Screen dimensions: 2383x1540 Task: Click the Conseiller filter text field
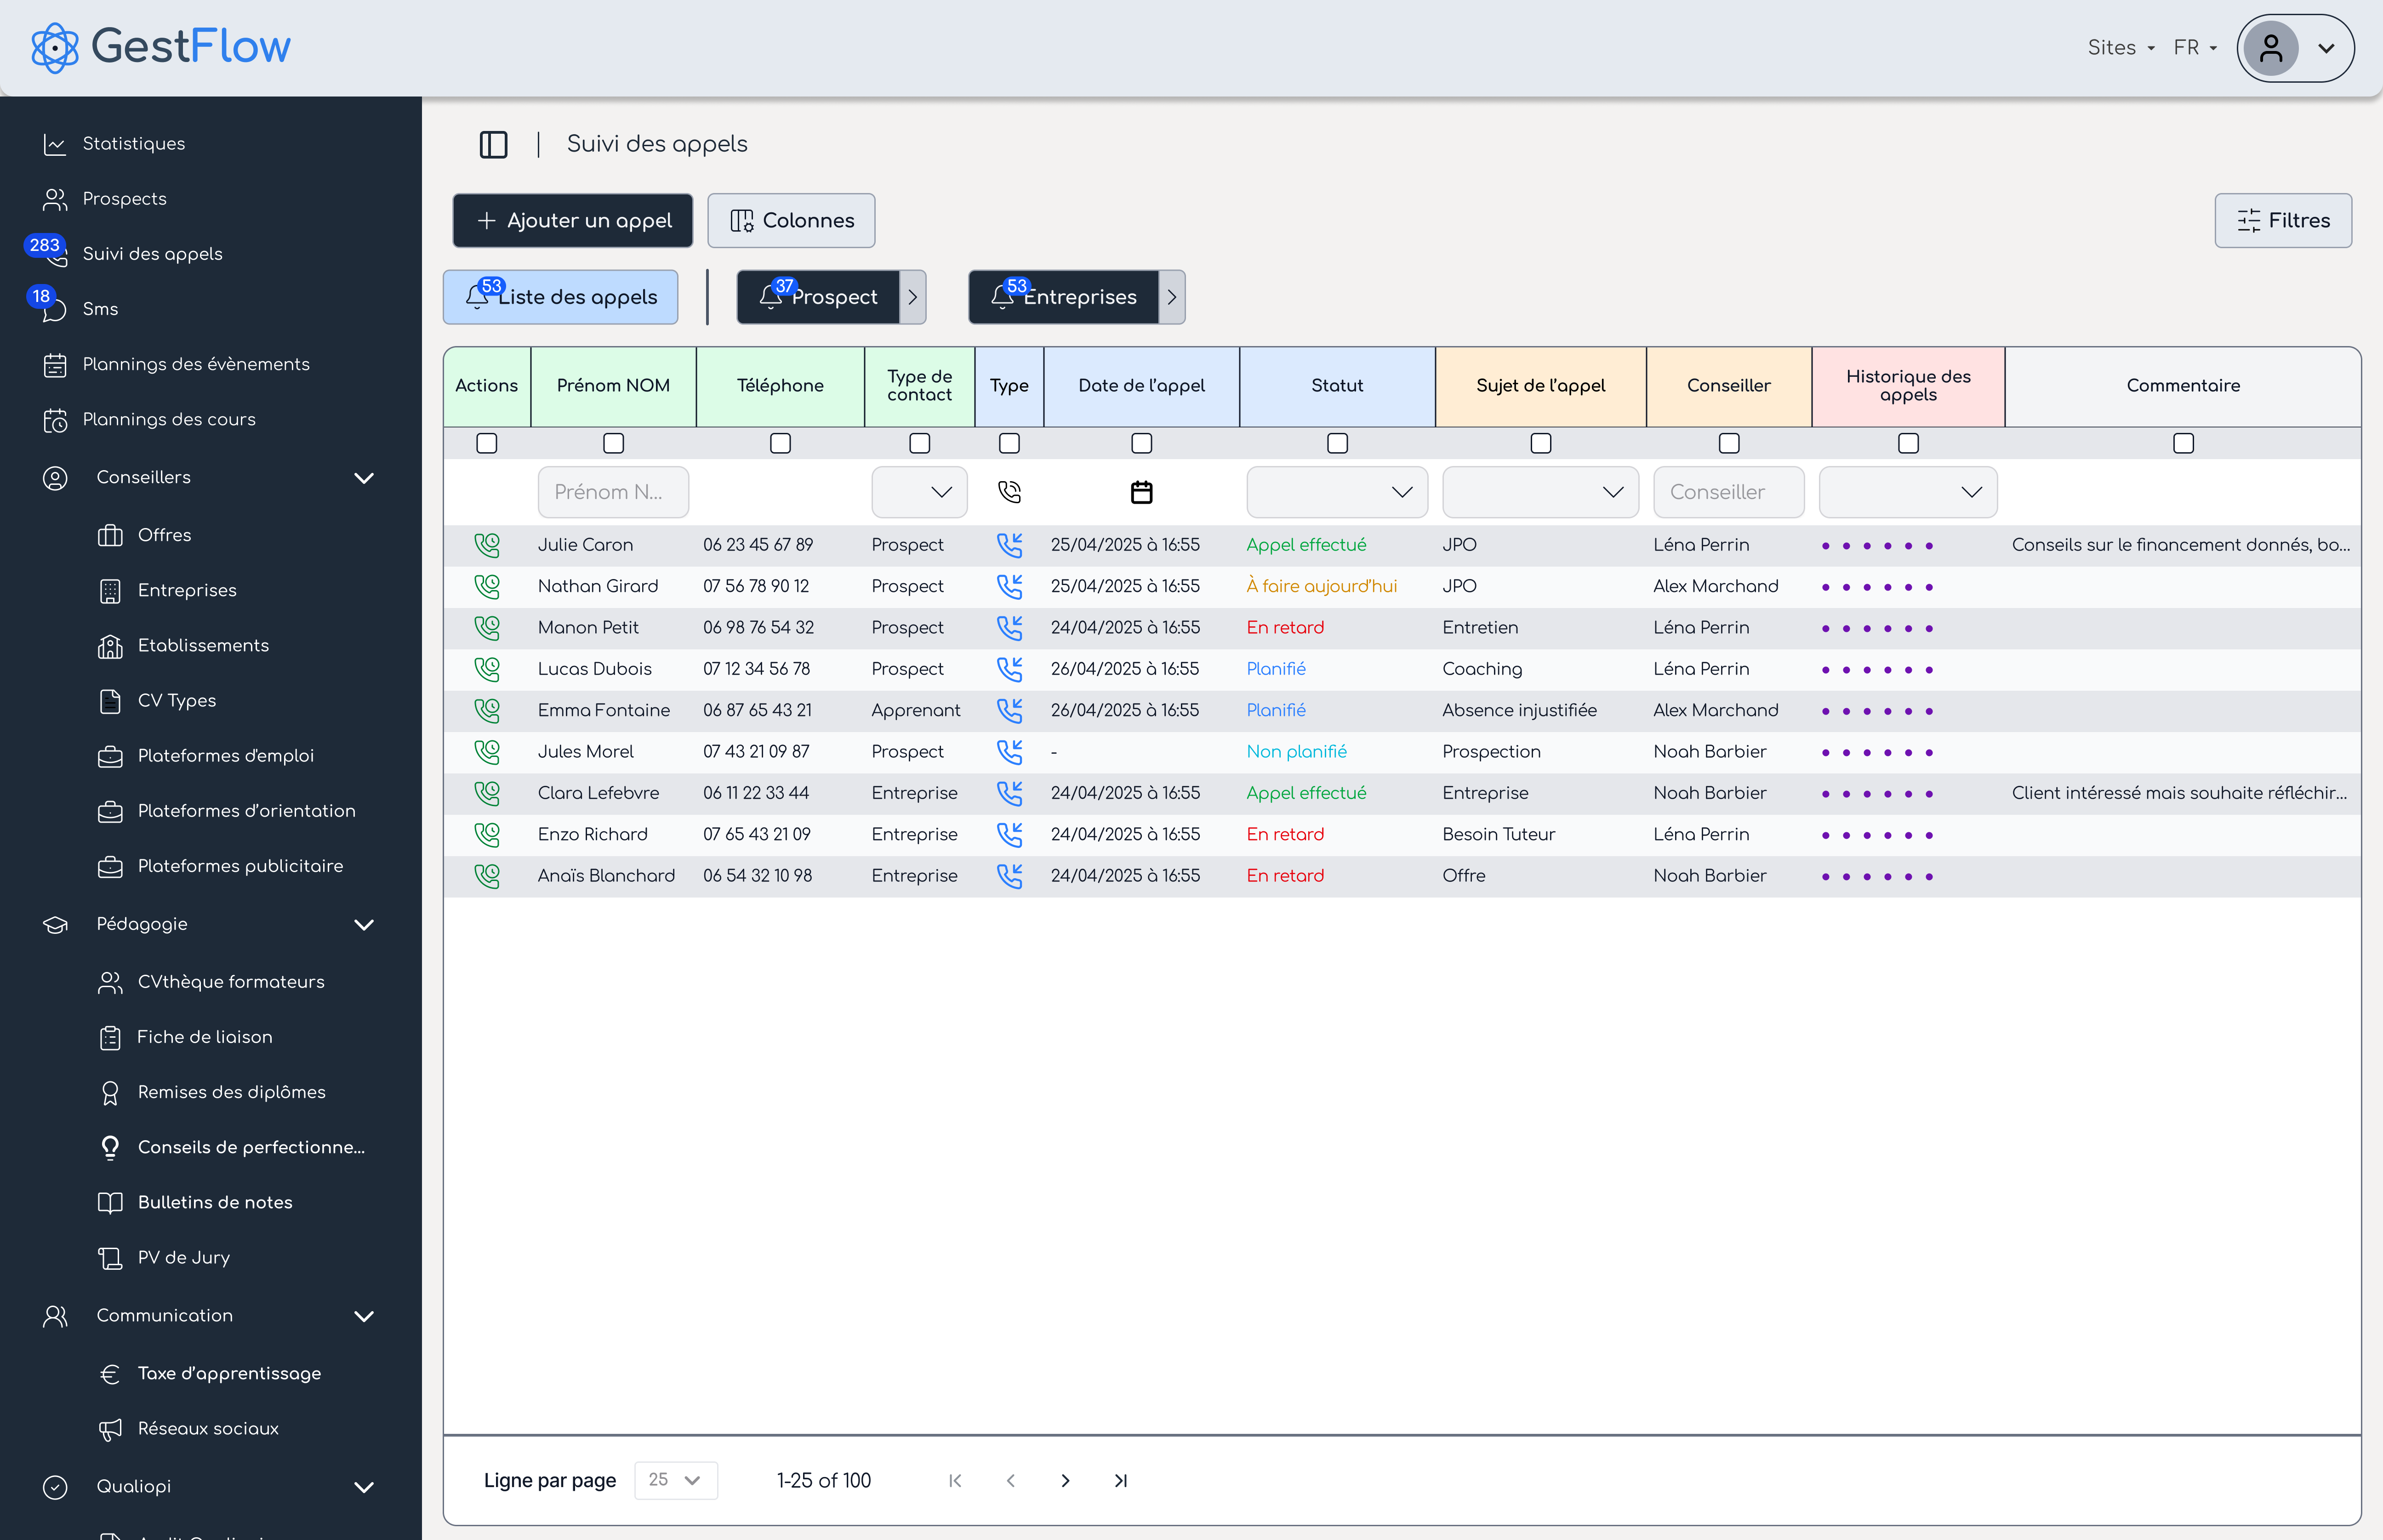(x=1728, y=492)
